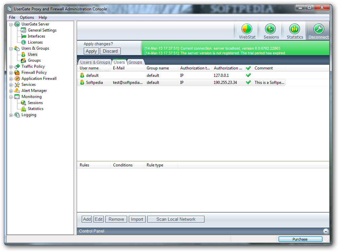
Task: Click the Groups node icon in tree
Action: pyautogui.click(x=23, y=60)
